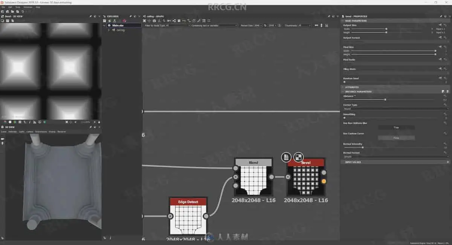
Task: Click the new package icon in the main toolbar
Action: point(3,12)
